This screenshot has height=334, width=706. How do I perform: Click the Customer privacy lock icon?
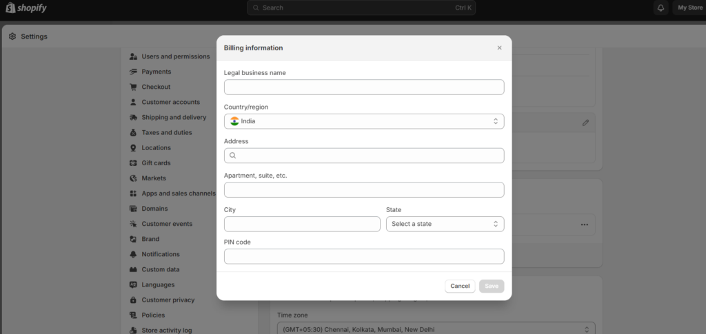click(x=133, y=300)
